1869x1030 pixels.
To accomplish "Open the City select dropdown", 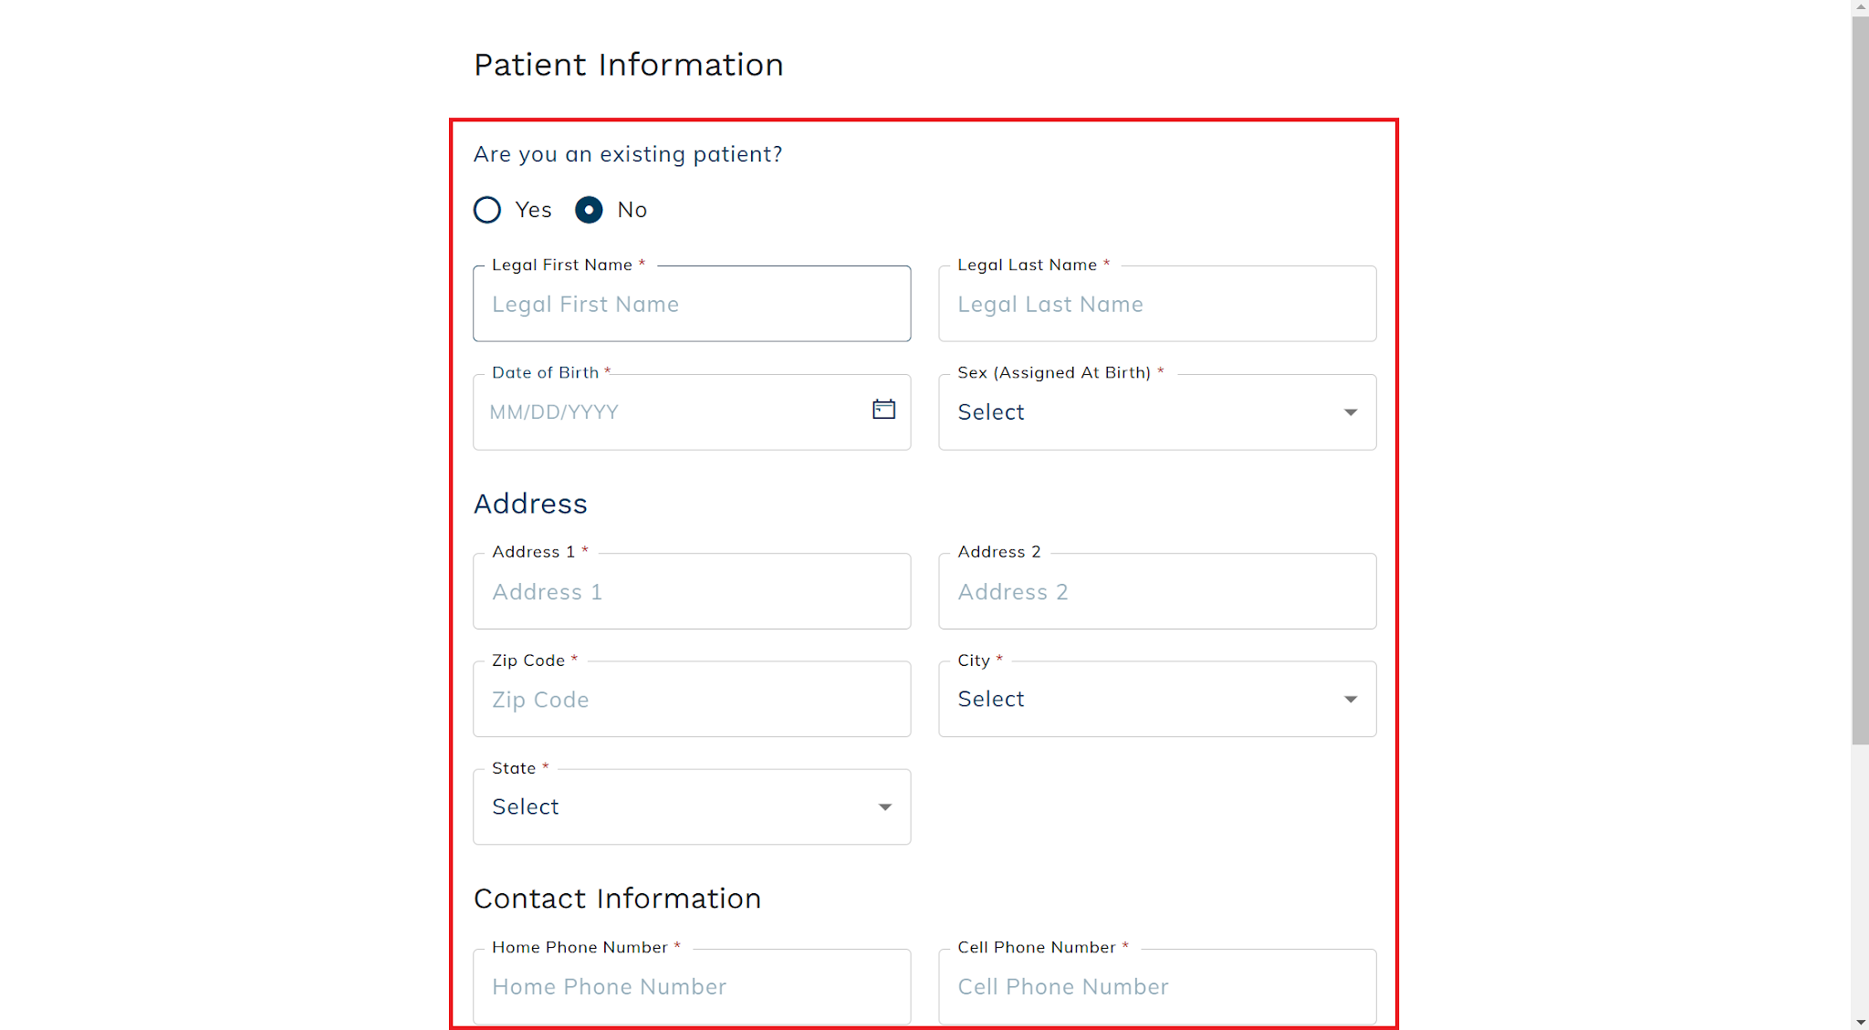I will point(1157,699).
